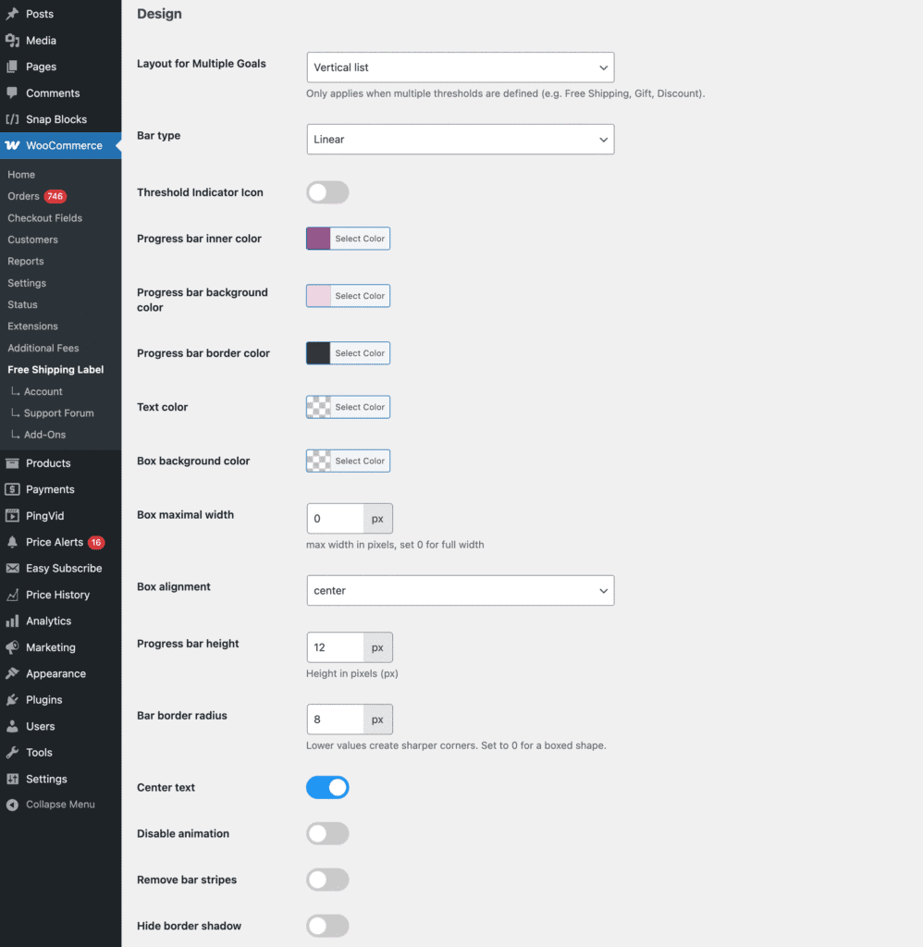Click the Progress bar height input field

(x=335, y=647)
